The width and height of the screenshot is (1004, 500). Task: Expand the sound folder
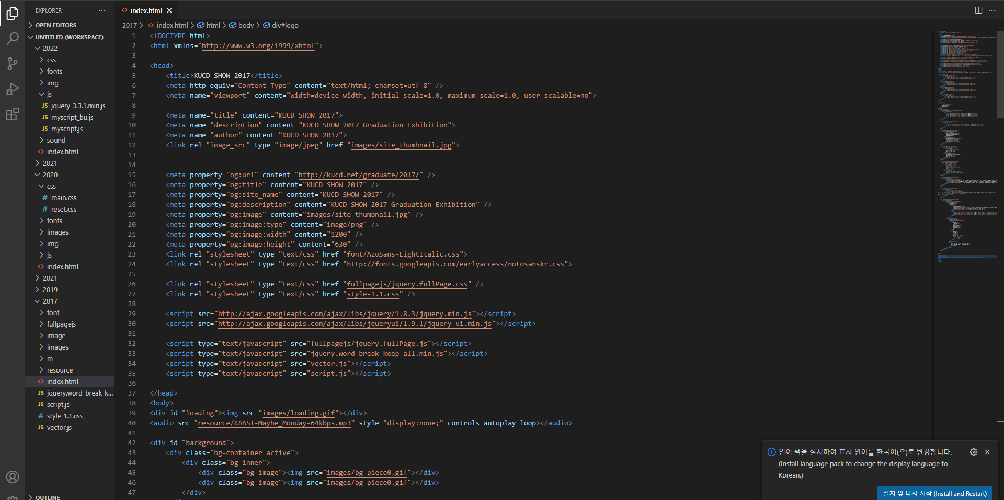click(x=70, y=140)
